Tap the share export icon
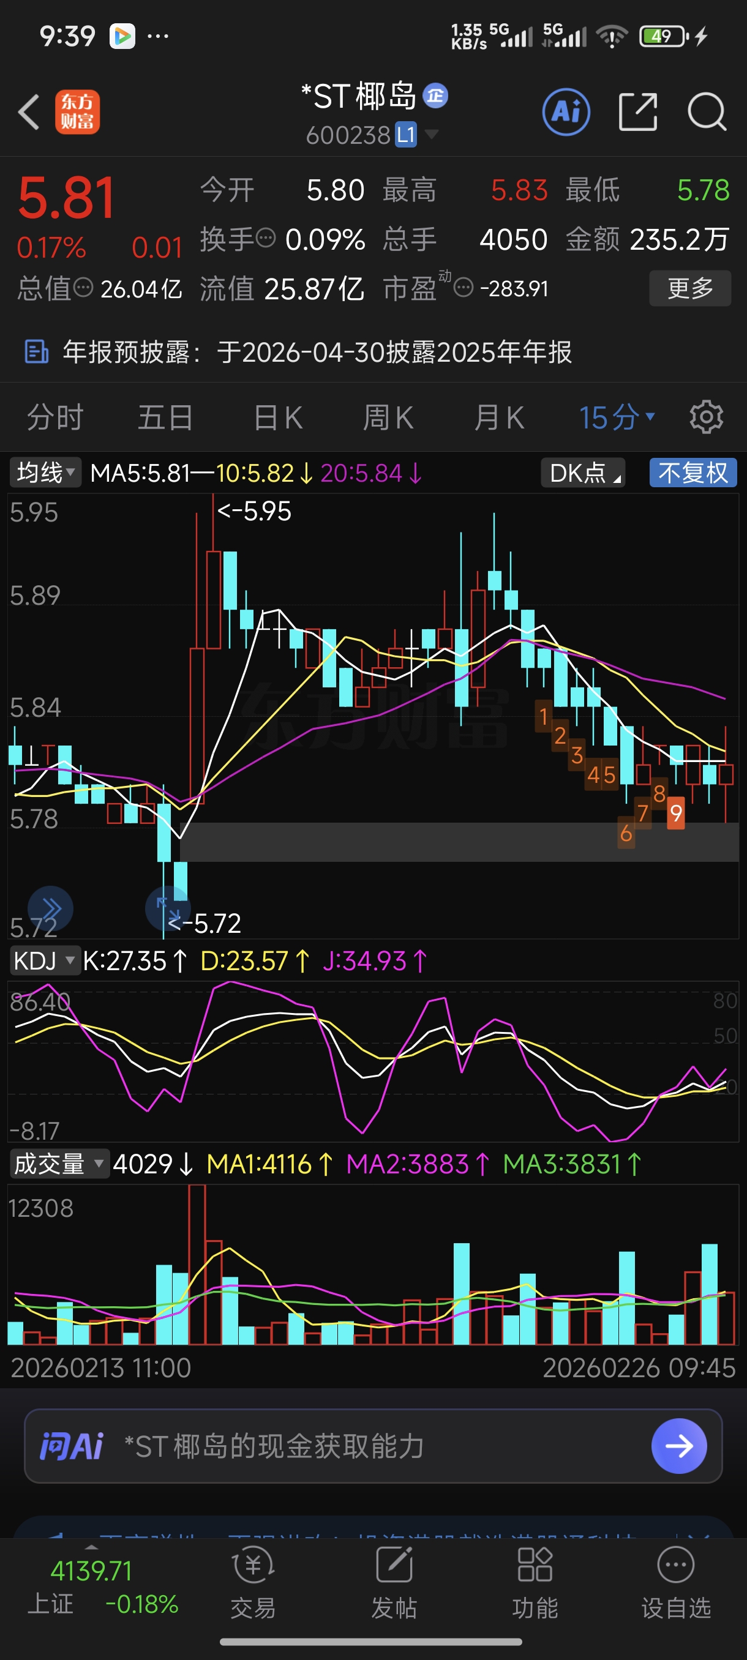The height and width of the screenshot is (1660, 747). click(x=637, y=111)
